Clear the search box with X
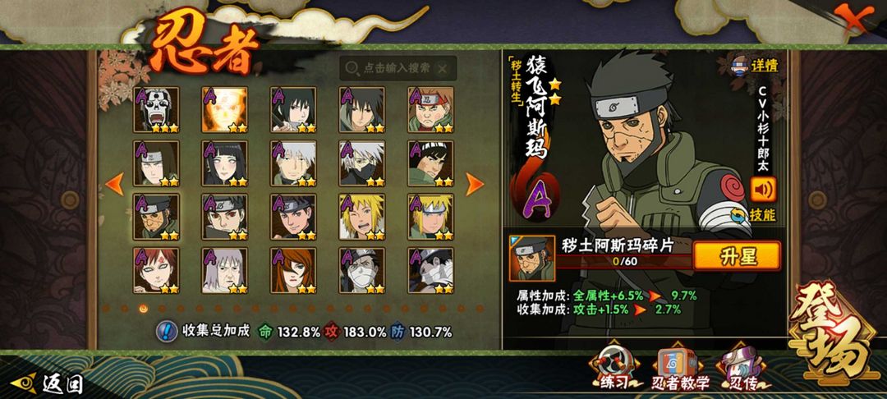 [443, 69]
